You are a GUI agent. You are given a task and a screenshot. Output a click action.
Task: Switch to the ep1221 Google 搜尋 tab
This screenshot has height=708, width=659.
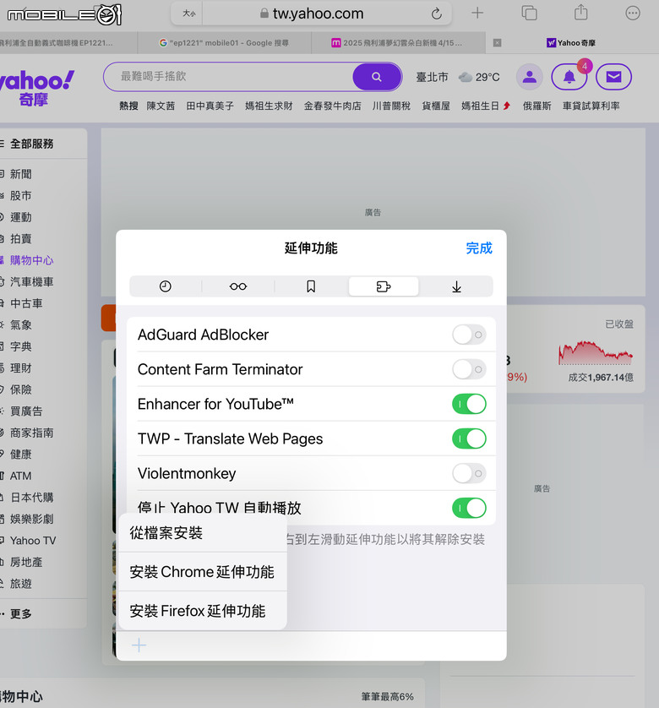coord(224,43)
